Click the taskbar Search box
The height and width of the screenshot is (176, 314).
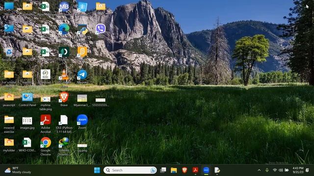[130, 170]
